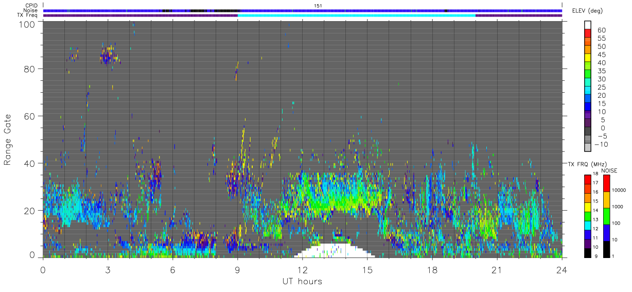Image resolution: width=632 pixels, height=292 pixels.
Task: Click the white no-data region near gate 0
Action: pos(334,251)
